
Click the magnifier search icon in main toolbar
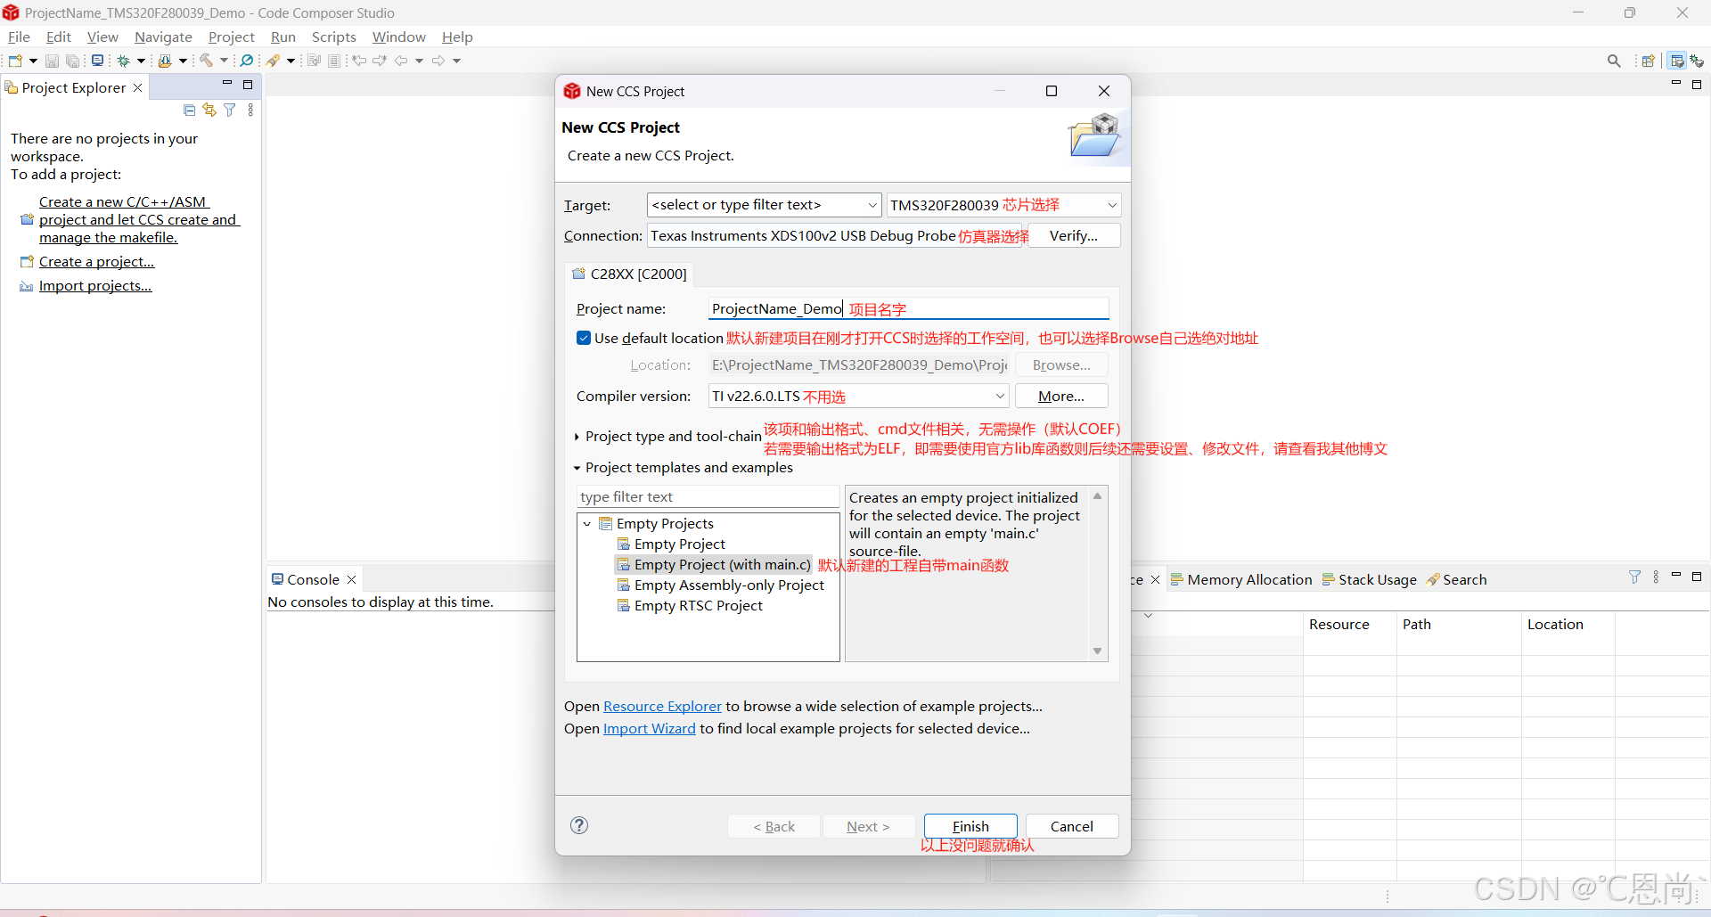pos(1614,61)
